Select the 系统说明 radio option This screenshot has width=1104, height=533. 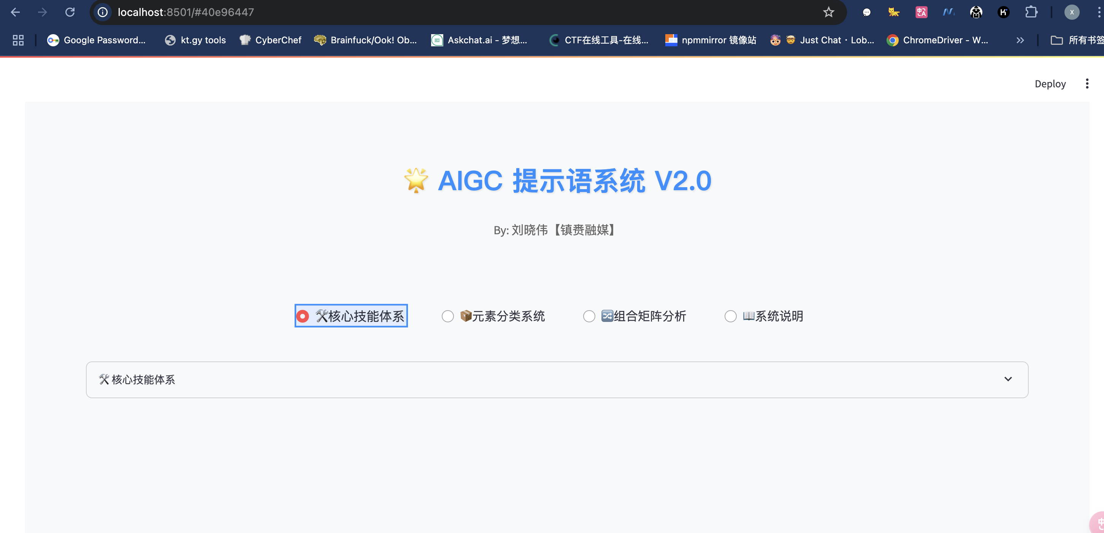[x=730, y=316]
